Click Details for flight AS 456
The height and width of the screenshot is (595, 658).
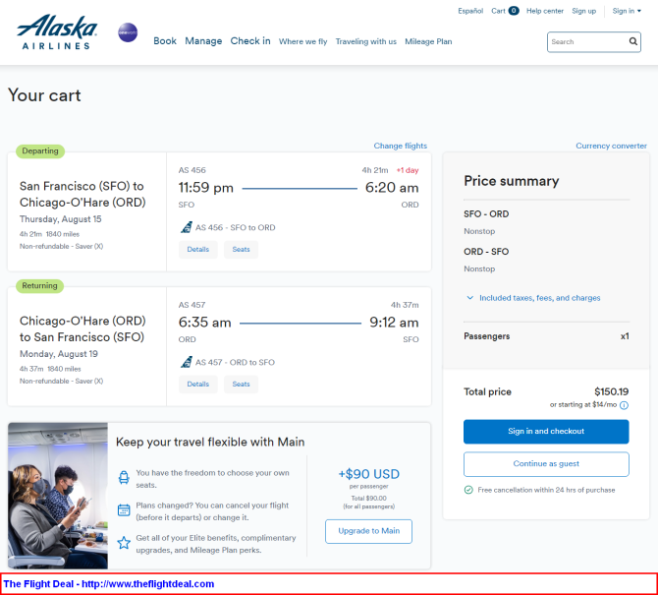pos(198,249)
